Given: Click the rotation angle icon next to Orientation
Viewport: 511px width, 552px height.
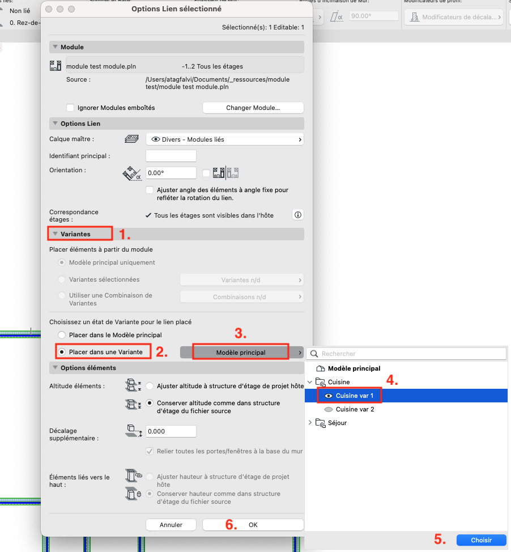Looking at the screenshot, I should click(132, 173).
